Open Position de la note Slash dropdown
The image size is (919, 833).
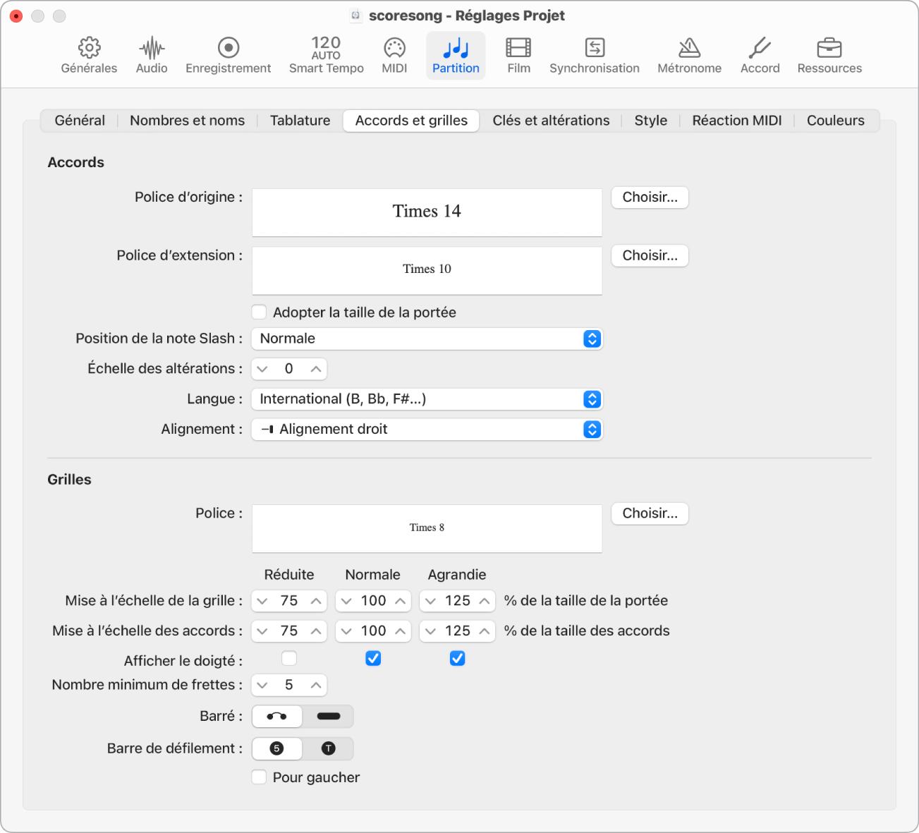coord(427,339)
